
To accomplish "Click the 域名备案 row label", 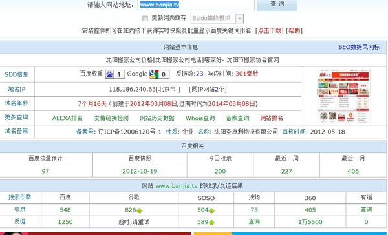I will tap(17, 131).
